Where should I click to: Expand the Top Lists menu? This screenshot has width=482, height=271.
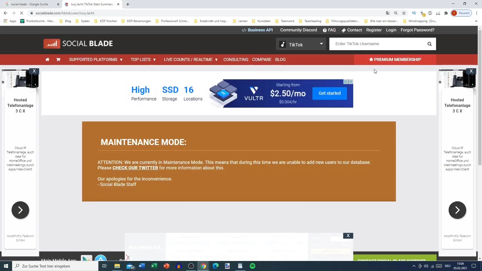point(143,59)
